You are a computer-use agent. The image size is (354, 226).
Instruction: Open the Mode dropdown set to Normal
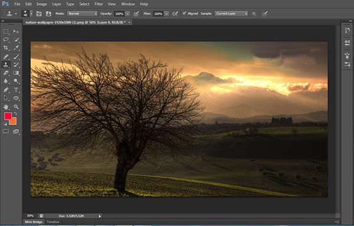(x=83, y=14)
